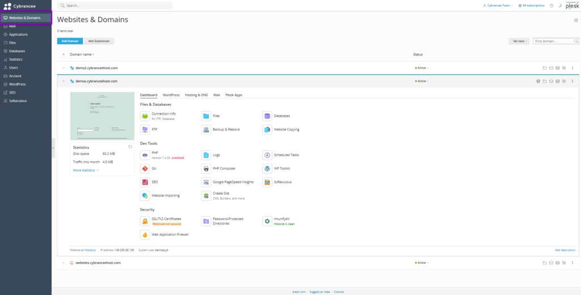
Task: Open WP Toolkit in Dev Tools
Action: coord(267,168)
